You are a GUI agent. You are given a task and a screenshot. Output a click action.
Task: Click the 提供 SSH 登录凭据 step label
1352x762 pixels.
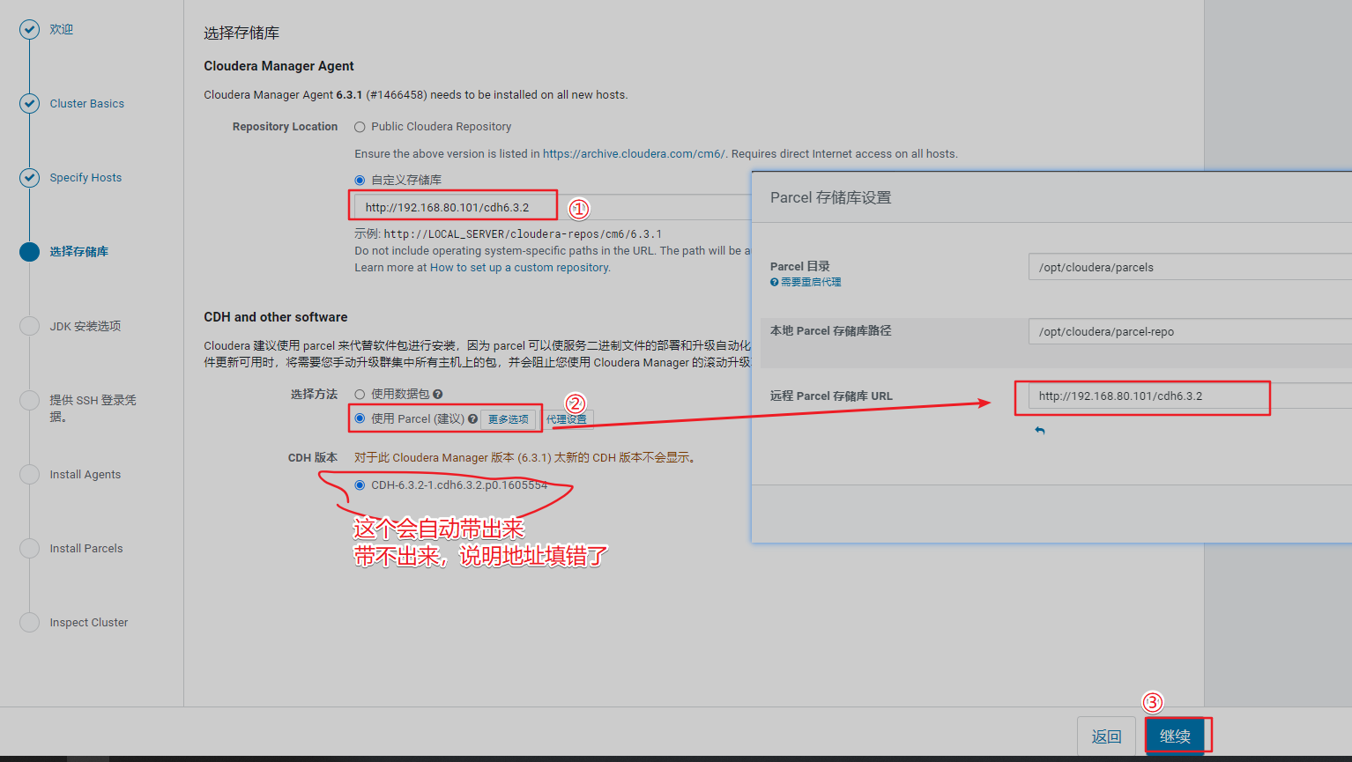[93, 408]
